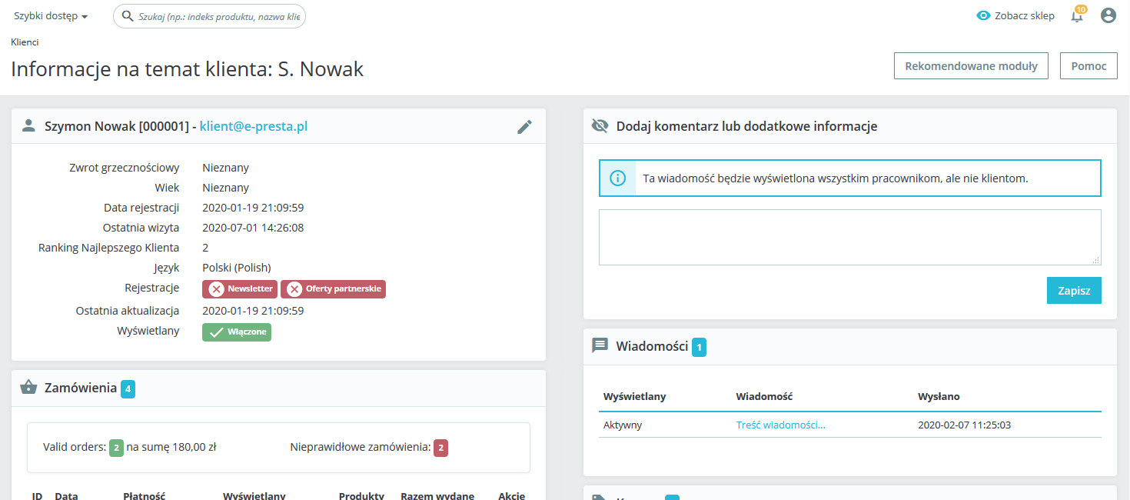Open the user profile avatar icon
The image size is (1130, 500).
[1108, 15]
